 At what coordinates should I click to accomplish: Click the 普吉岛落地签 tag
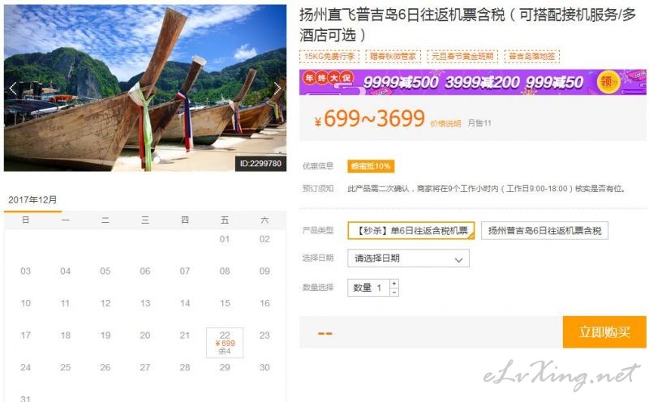pyautogui.click(x=532, y=56)
